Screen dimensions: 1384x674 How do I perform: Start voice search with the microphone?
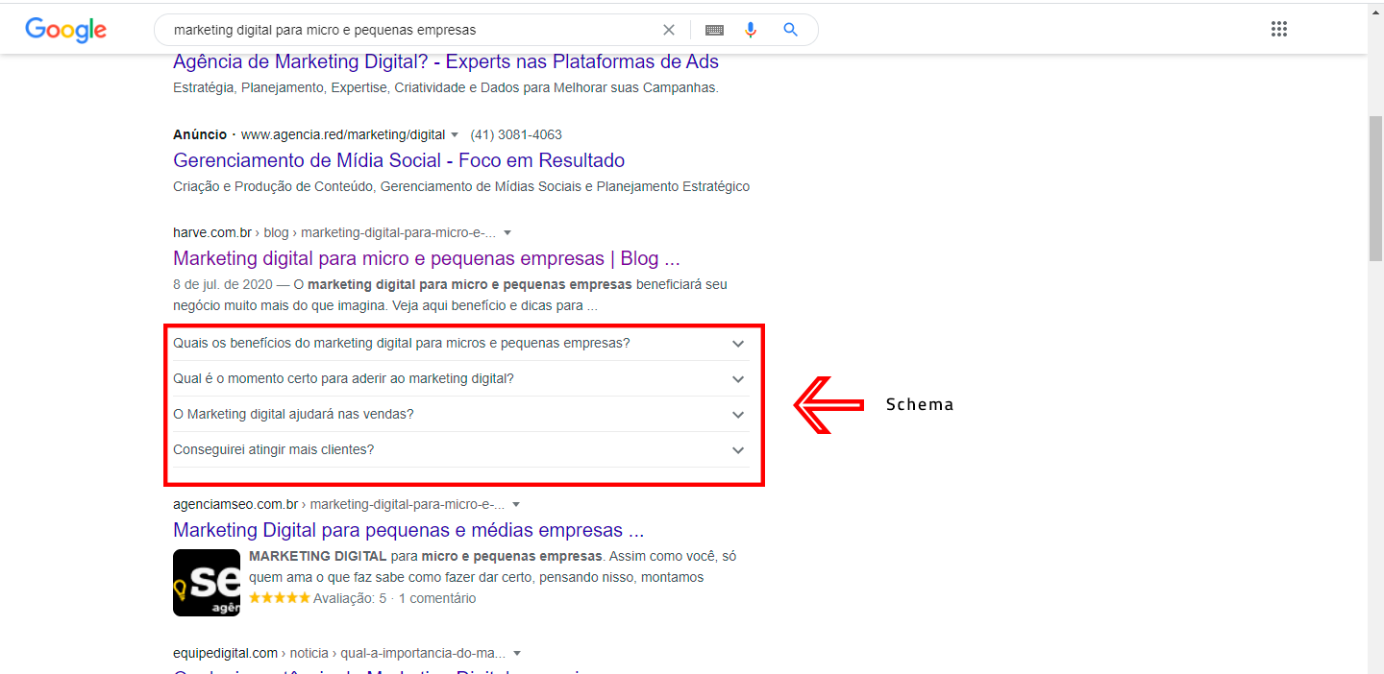click(751, 29)
